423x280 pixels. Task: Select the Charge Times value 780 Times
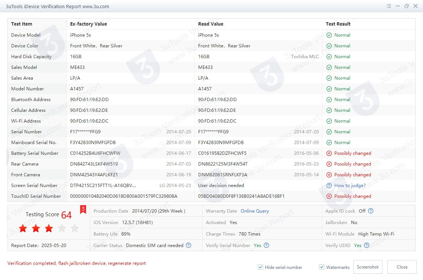250,234
